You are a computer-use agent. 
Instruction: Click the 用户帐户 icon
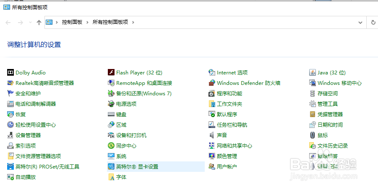pos(212,166)
